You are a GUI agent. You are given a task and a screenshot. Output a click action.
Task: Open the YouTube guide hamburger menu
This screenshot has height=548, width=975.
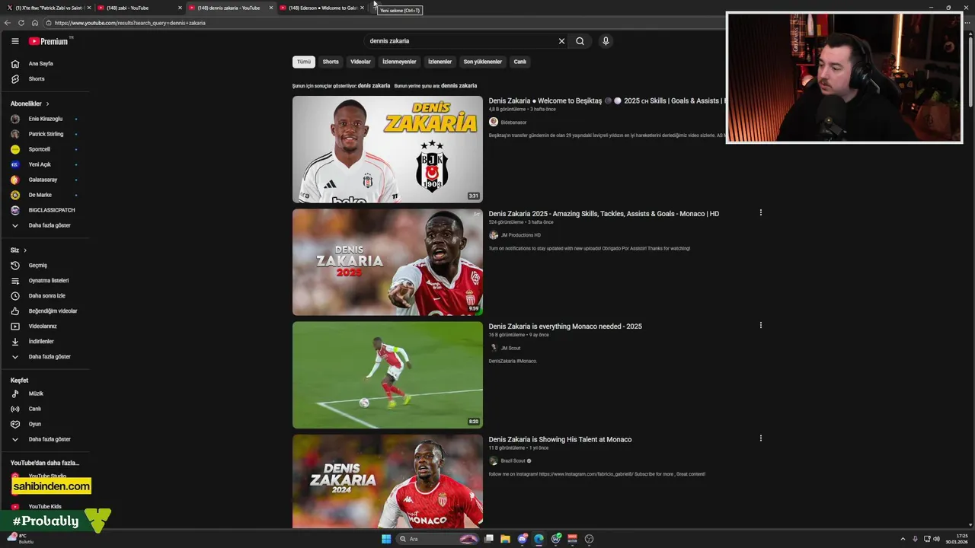coord(14,41)
